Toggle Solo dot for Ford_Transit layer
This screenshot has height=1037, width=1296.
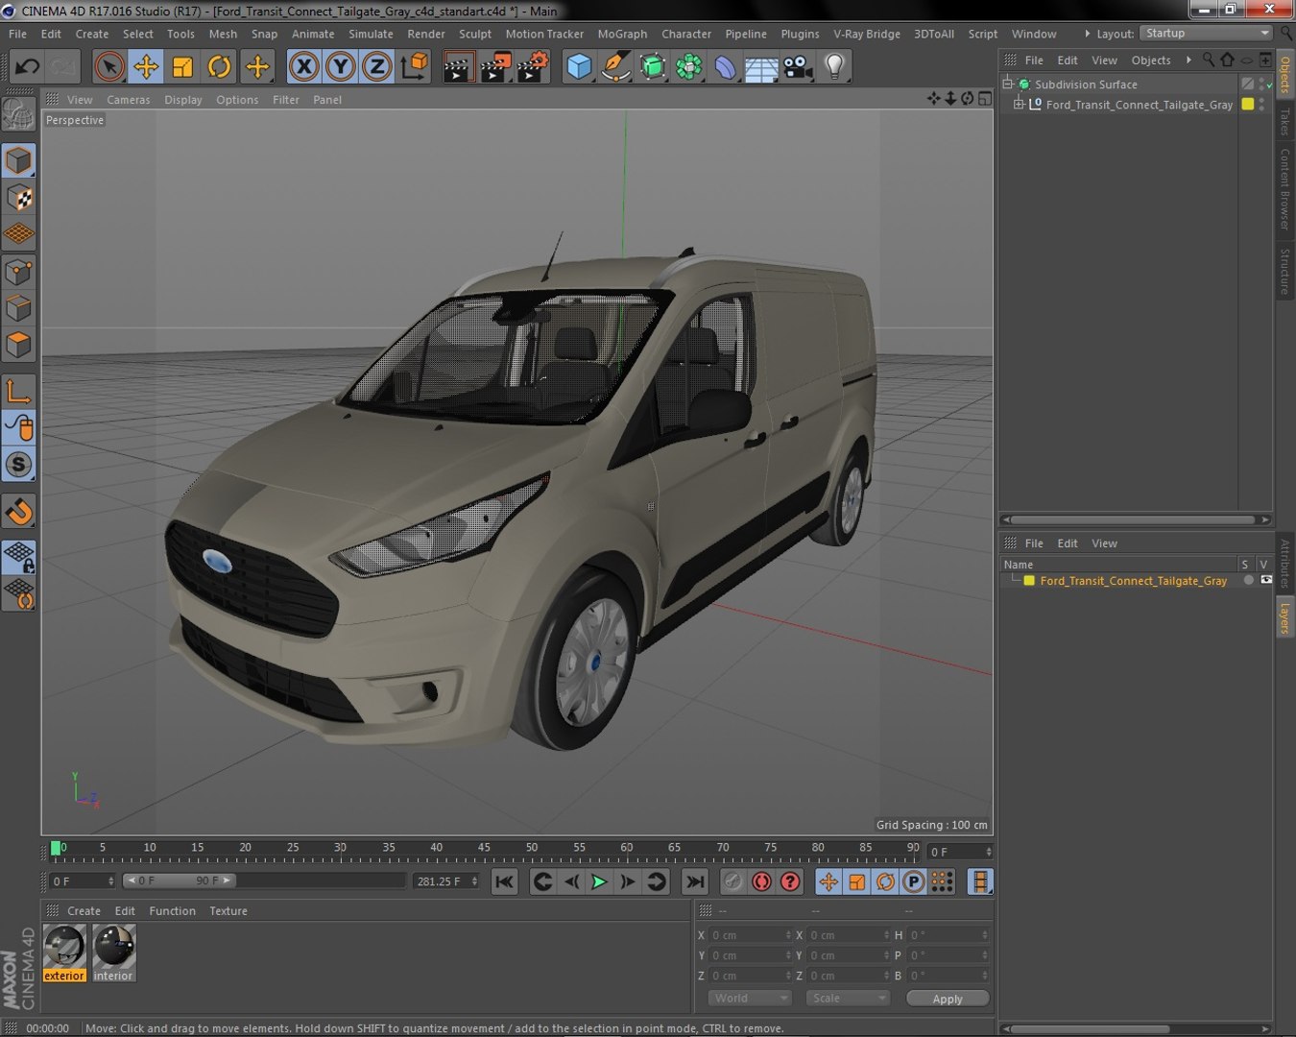click(x=1248, y=580)
